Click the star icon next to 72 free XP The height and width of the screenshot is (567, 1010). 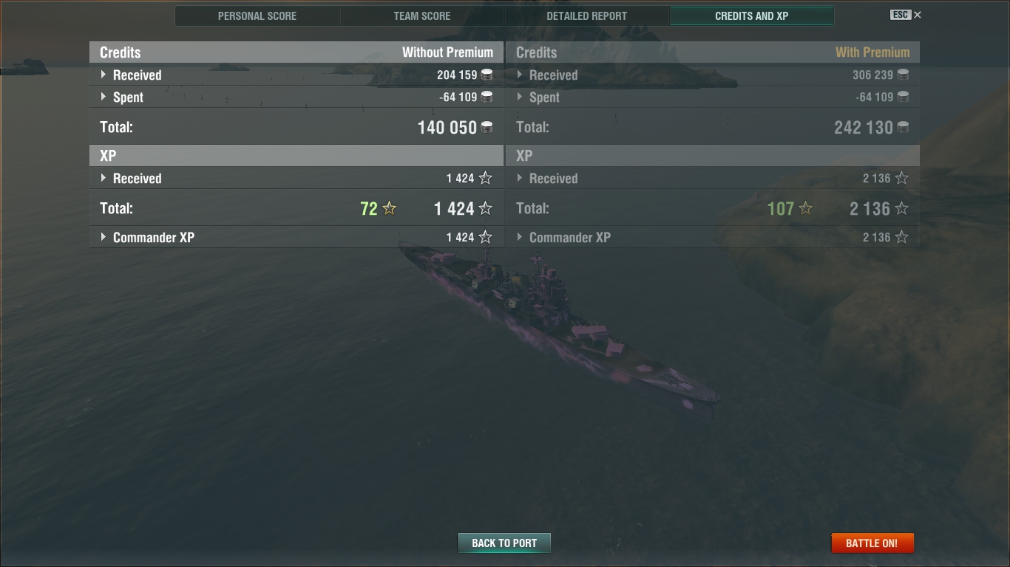pyautogui.click(x=390, y=208)
